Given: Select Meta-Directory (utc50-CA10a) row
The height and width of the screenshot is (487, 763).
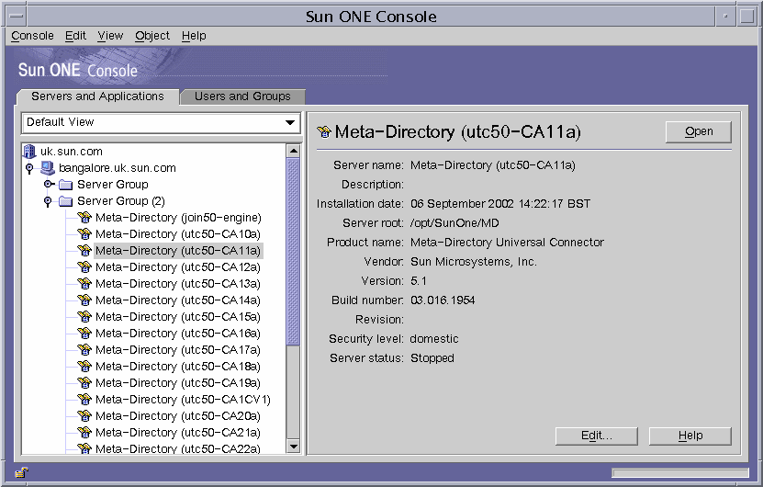Looking at the screenshot, I should [178, 234].
